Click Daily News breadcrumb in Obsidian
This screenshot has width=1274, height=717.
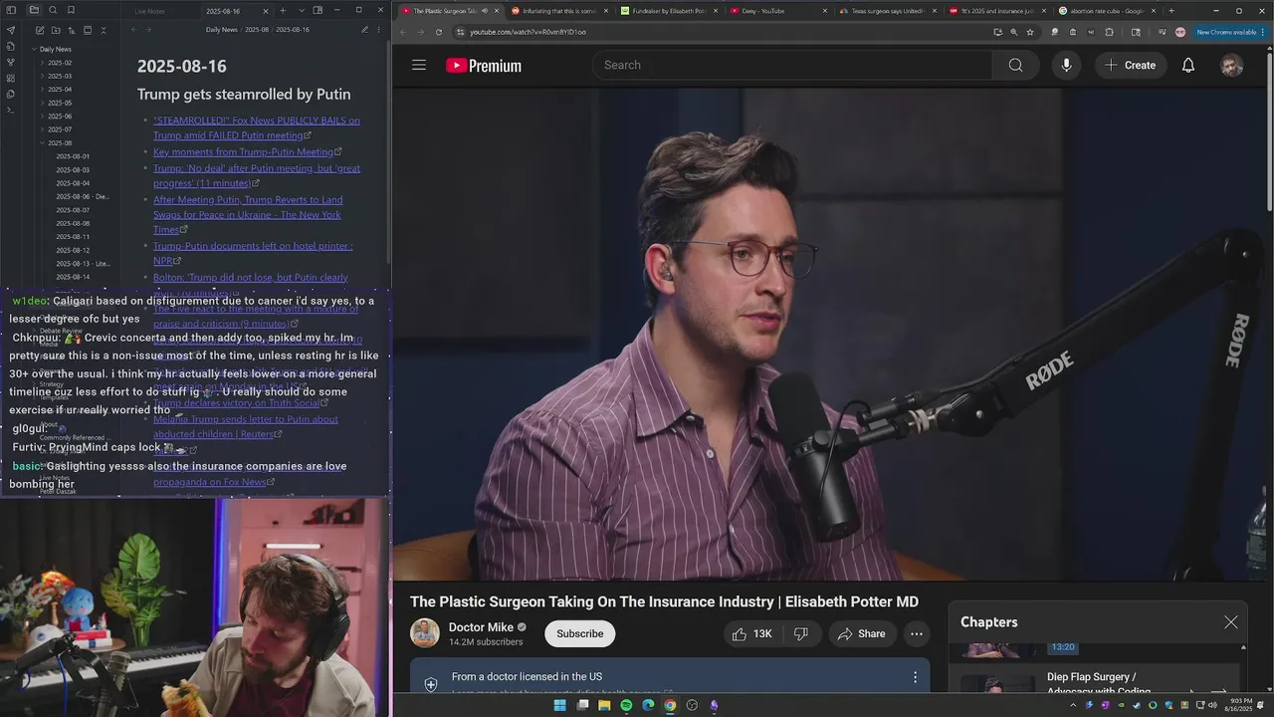click(222, 30)
